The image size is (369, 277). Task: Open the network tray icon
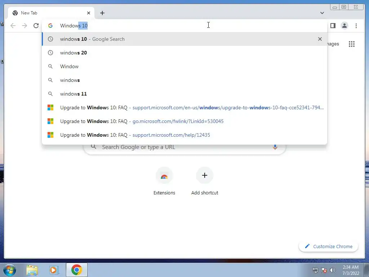point(315,270)
